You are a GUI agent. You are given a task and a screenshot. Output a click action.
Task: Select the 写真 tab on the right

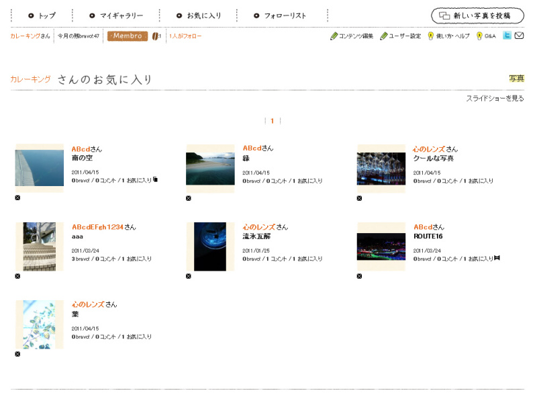[x=519, y=78]
